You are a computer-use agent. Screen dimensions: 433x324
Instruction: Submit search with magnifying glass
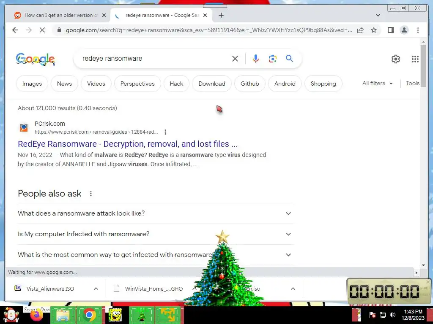click(x=289, y=58)
